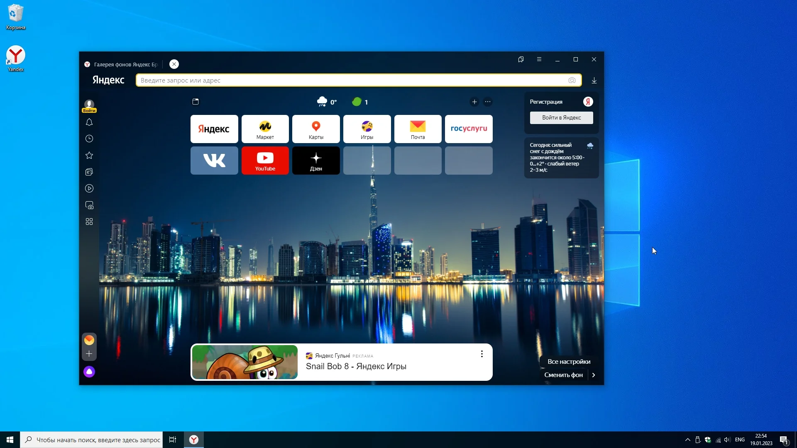Open video player icon in sidebar

point(89,189)
